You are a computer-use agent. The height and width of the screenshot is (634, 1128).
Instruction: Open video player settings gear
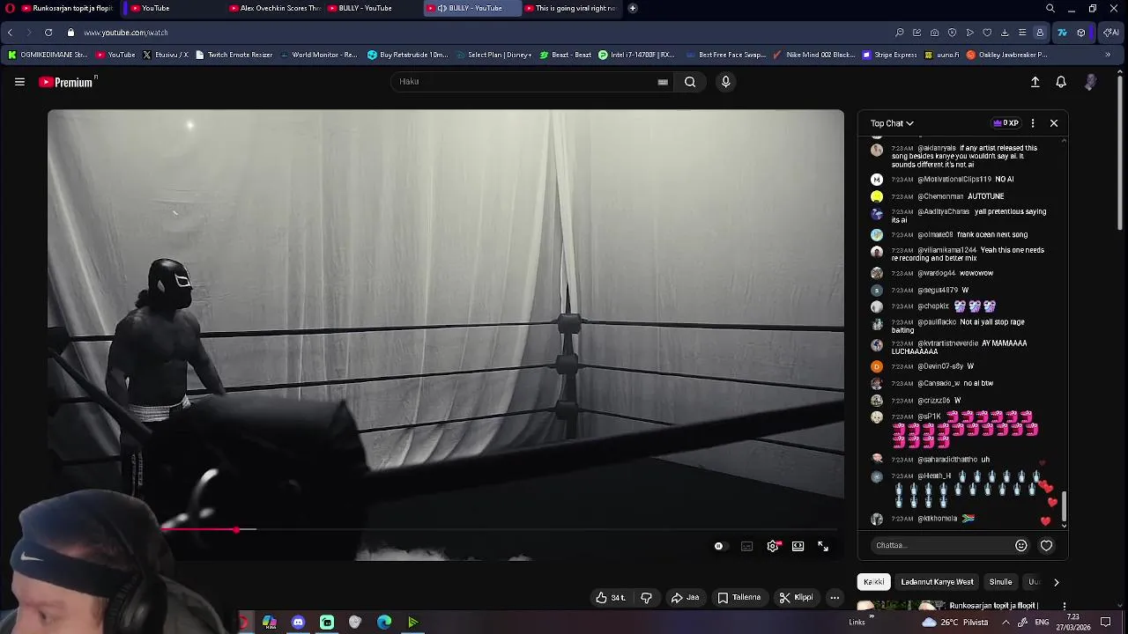773,546
